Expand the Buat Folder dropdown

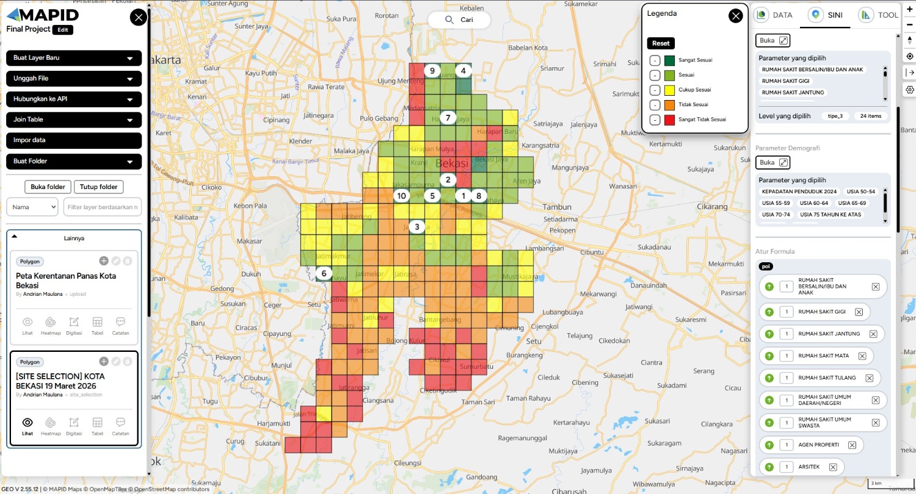coord(73,161)
